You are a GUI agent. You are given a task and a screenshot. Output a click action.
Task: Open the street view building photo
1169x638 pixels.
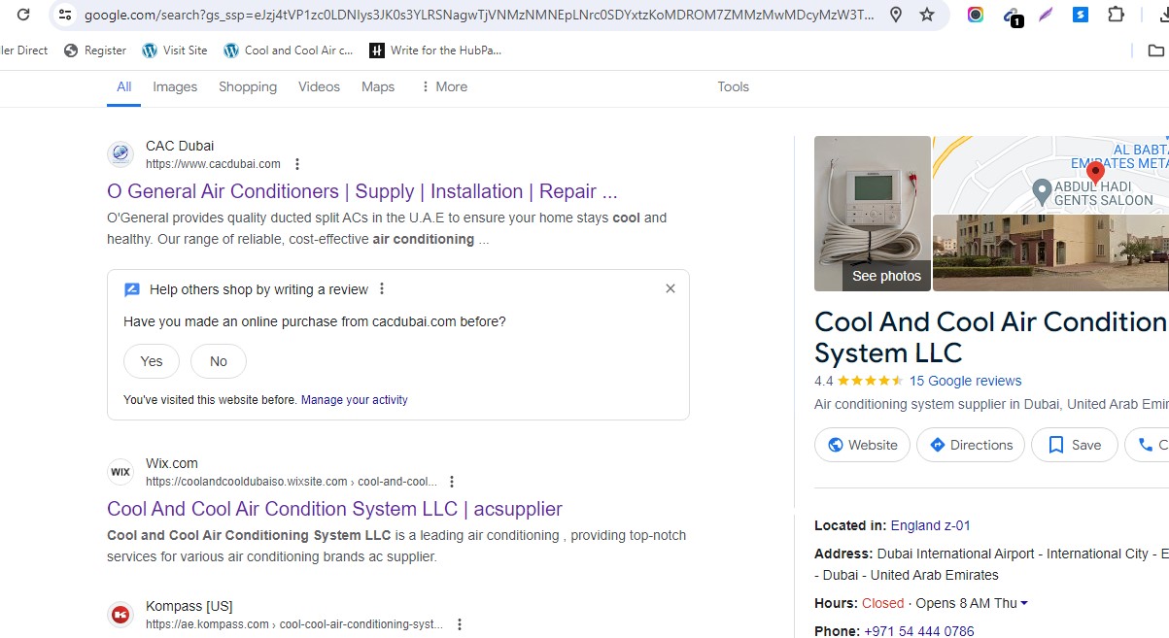coord(1050,252)
